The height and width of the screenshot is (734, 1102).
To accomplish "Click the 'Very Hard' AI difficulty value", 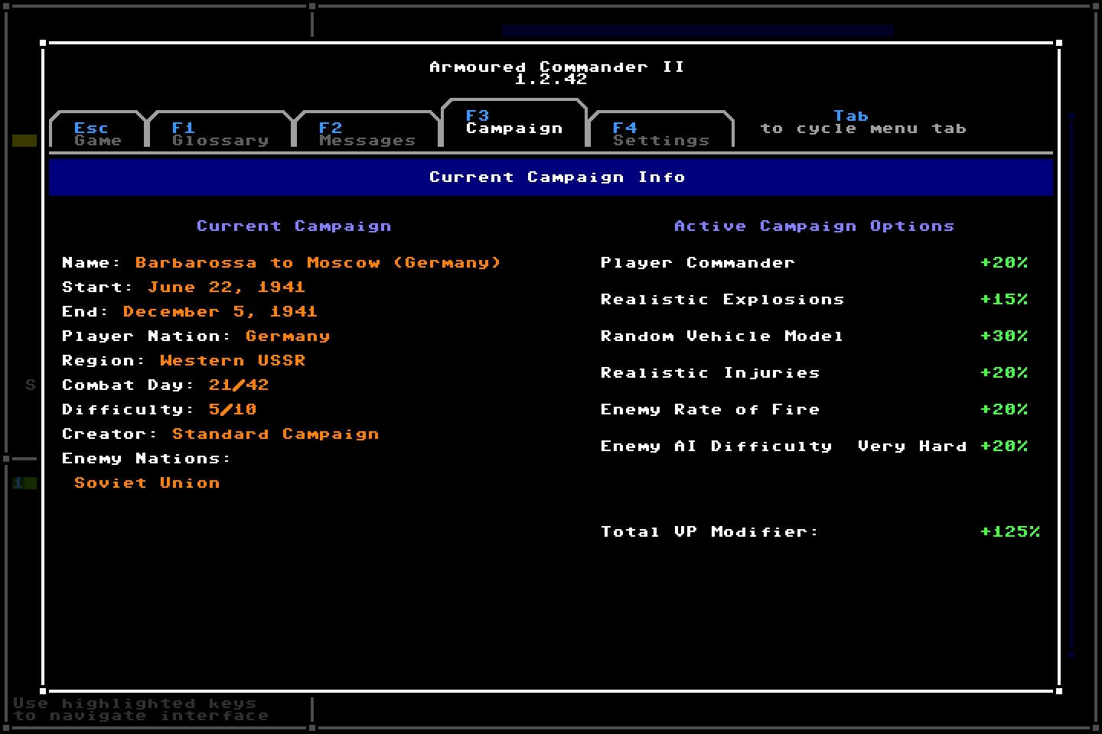I will (x=912, y=447).
